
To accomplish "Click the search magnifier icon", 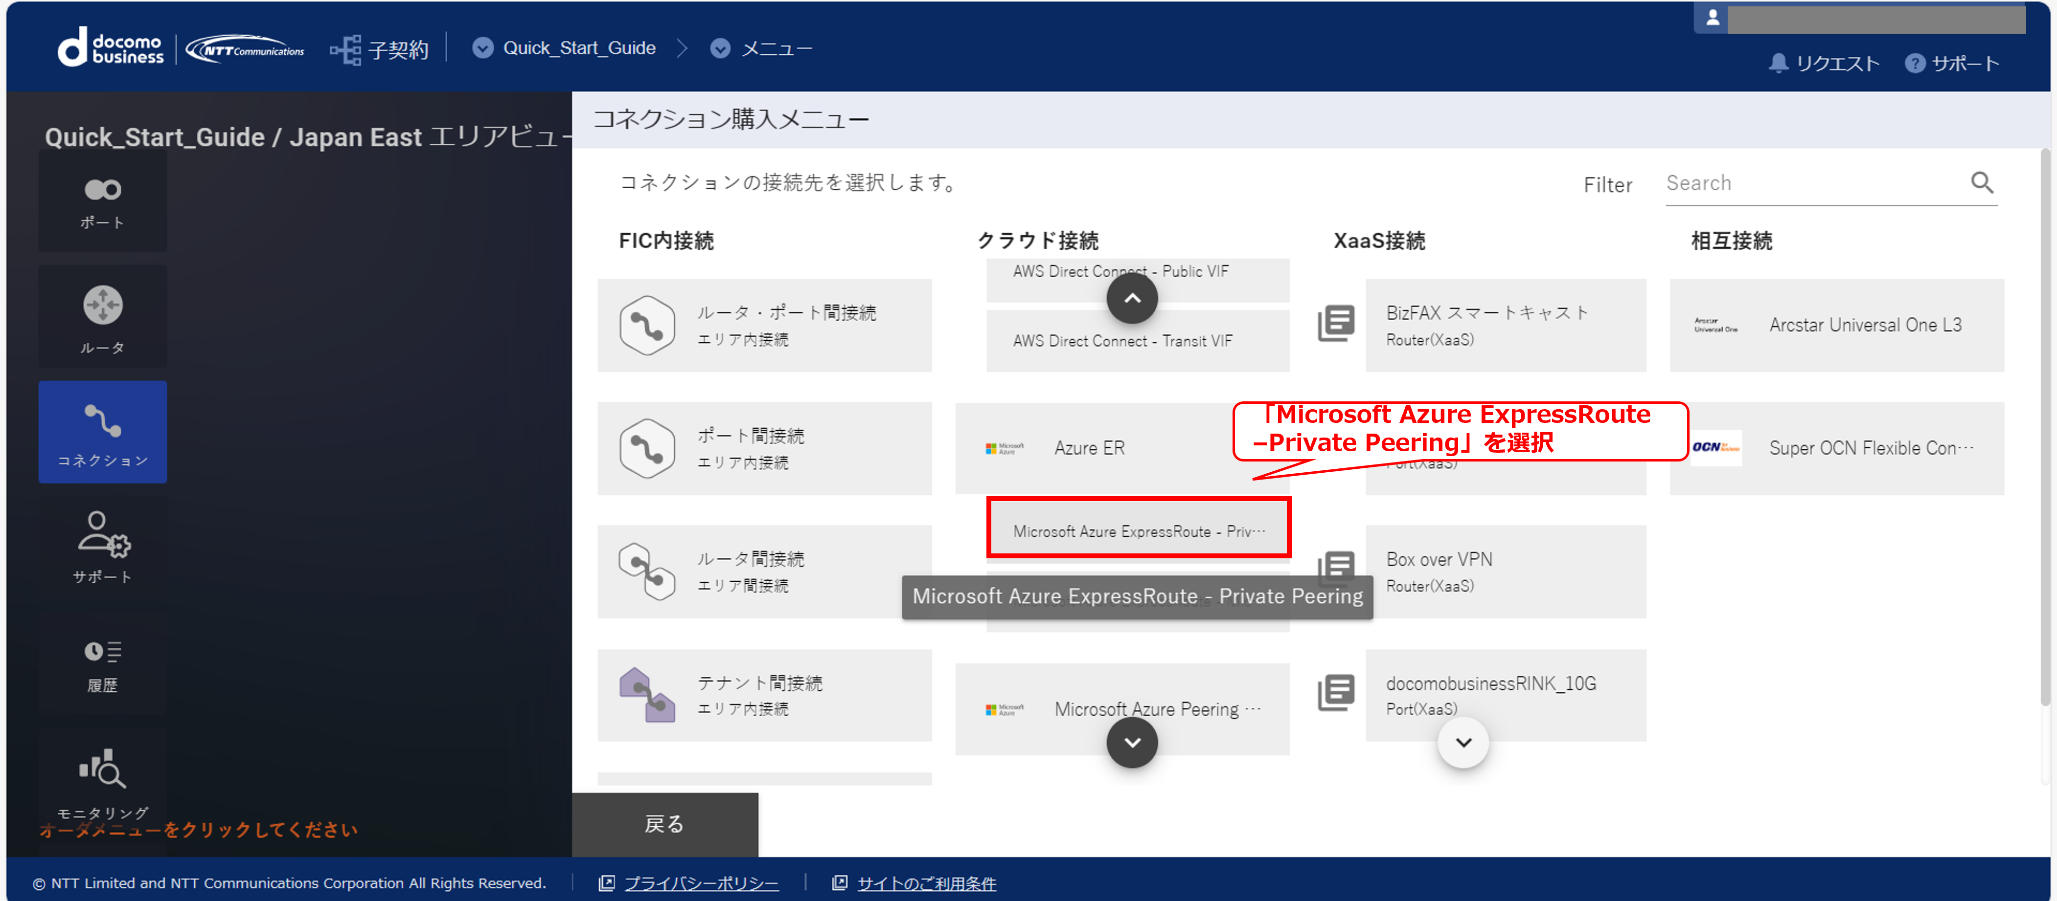I will [1982, 183].
